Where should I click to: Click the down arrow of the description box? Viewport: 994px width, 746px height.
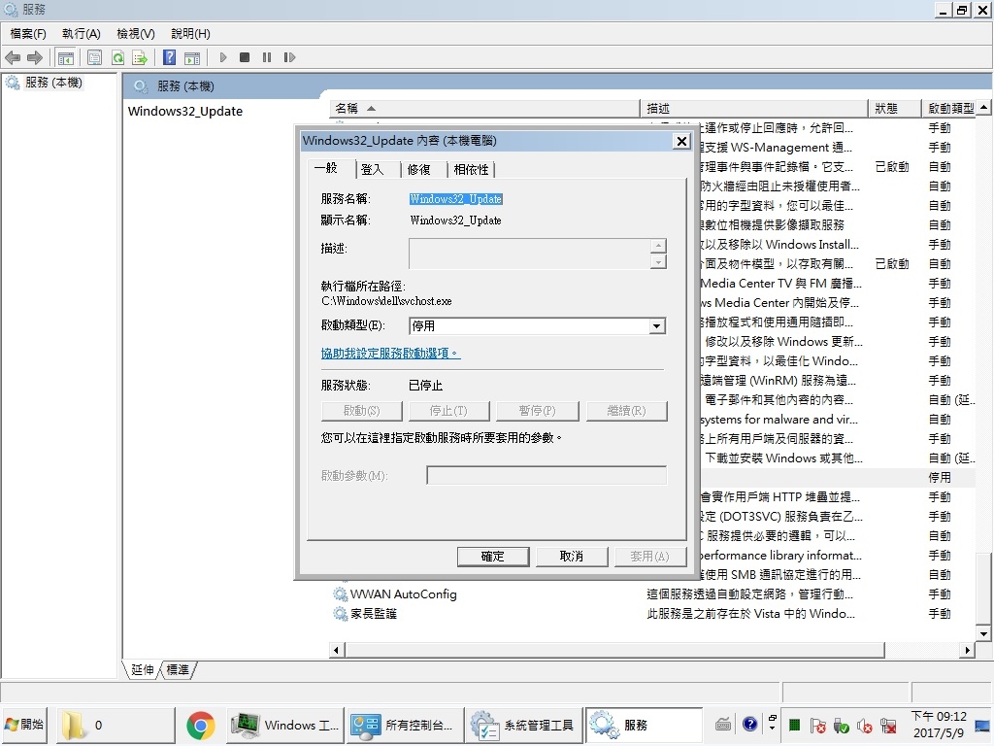pos(659,261)
